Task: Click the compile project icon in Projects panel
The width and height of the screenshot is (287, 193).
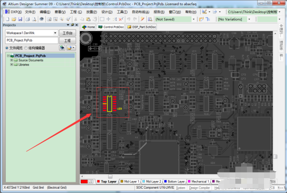Action: coord(62,48)
